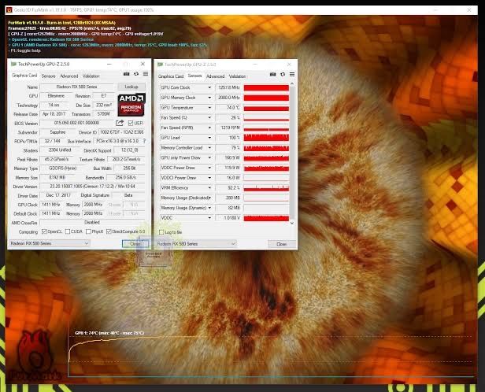Screen dimensions: 485x392
Task: Click the Sensors list vertical scrollbar
Action: pyautogui.click(x=291, y=153)
